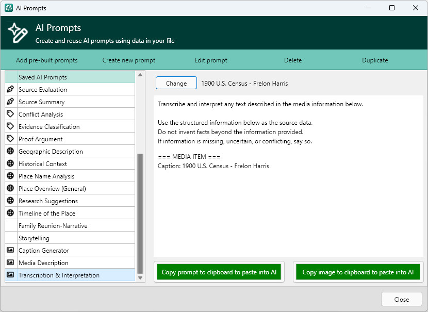Click the image icon beside Transcription & Interpretation
Image resolution: width=428 pixels, height=312 pixels.
point(10,274)
